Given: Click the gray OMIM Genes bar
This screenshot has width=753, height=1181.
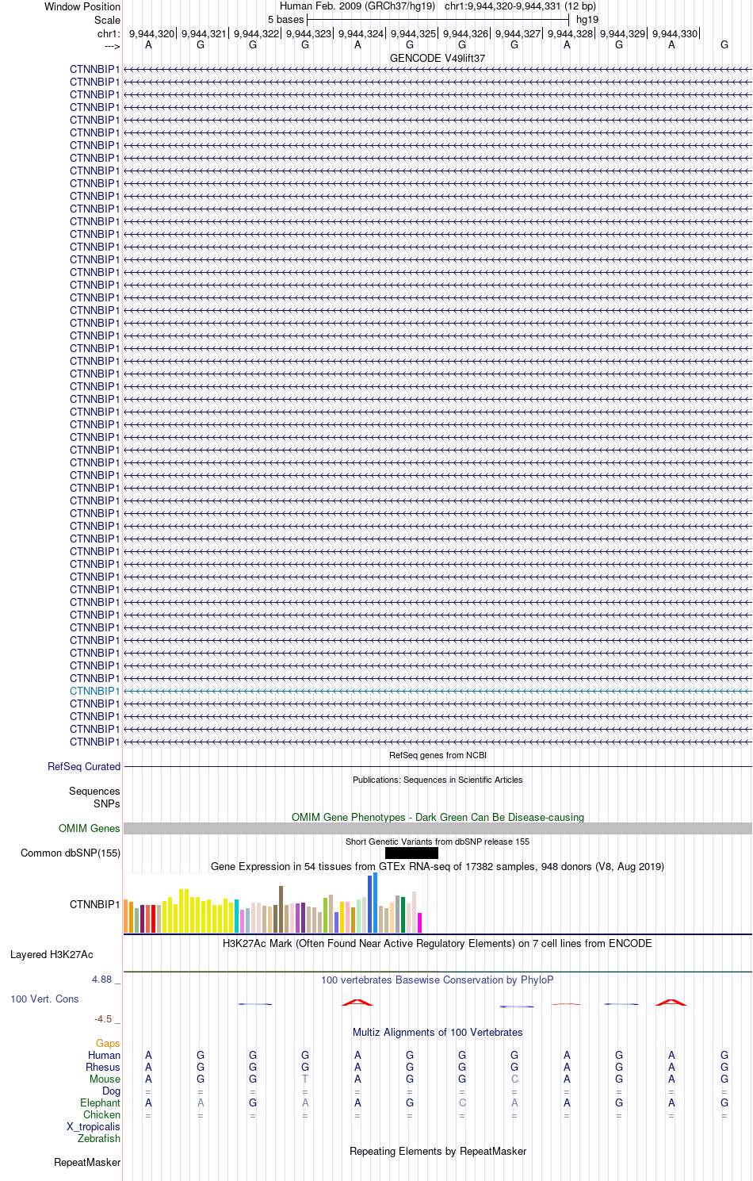Looking at the screenshot, I should coord(438,828).
